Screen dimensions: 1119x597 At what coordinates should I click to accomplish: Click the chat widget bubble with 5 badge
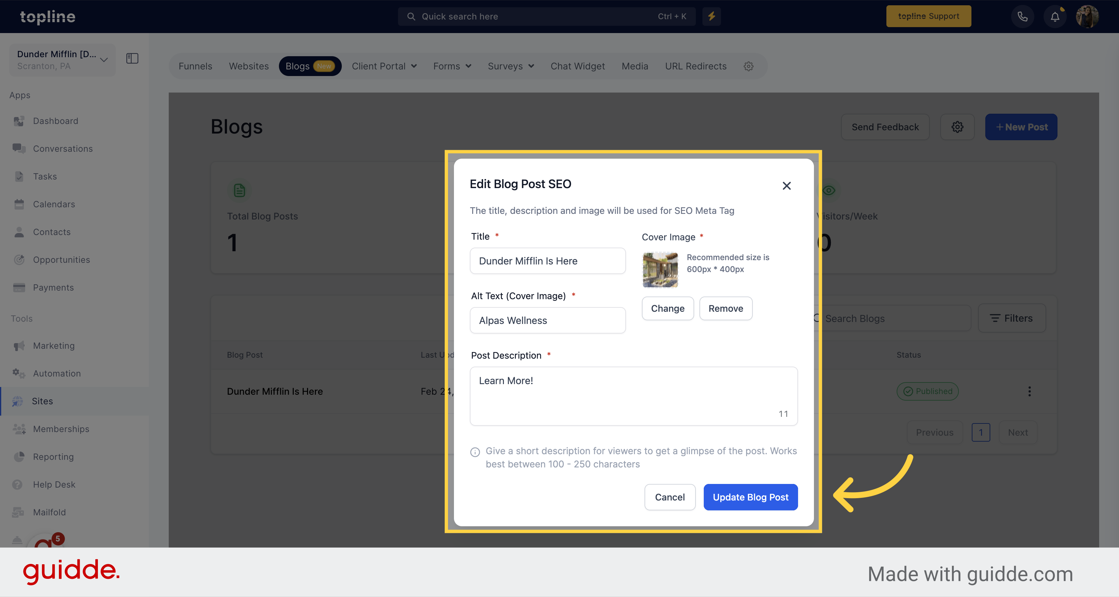(x=46, y=540)
